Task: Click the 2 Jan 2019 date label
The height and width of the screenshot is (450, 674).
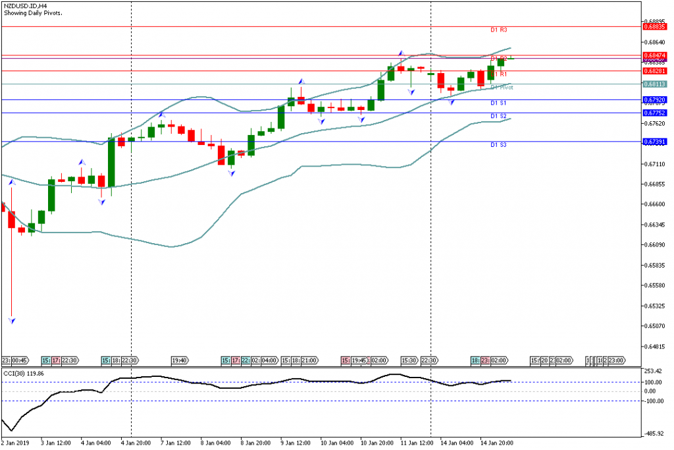Action: click(17, 443)
